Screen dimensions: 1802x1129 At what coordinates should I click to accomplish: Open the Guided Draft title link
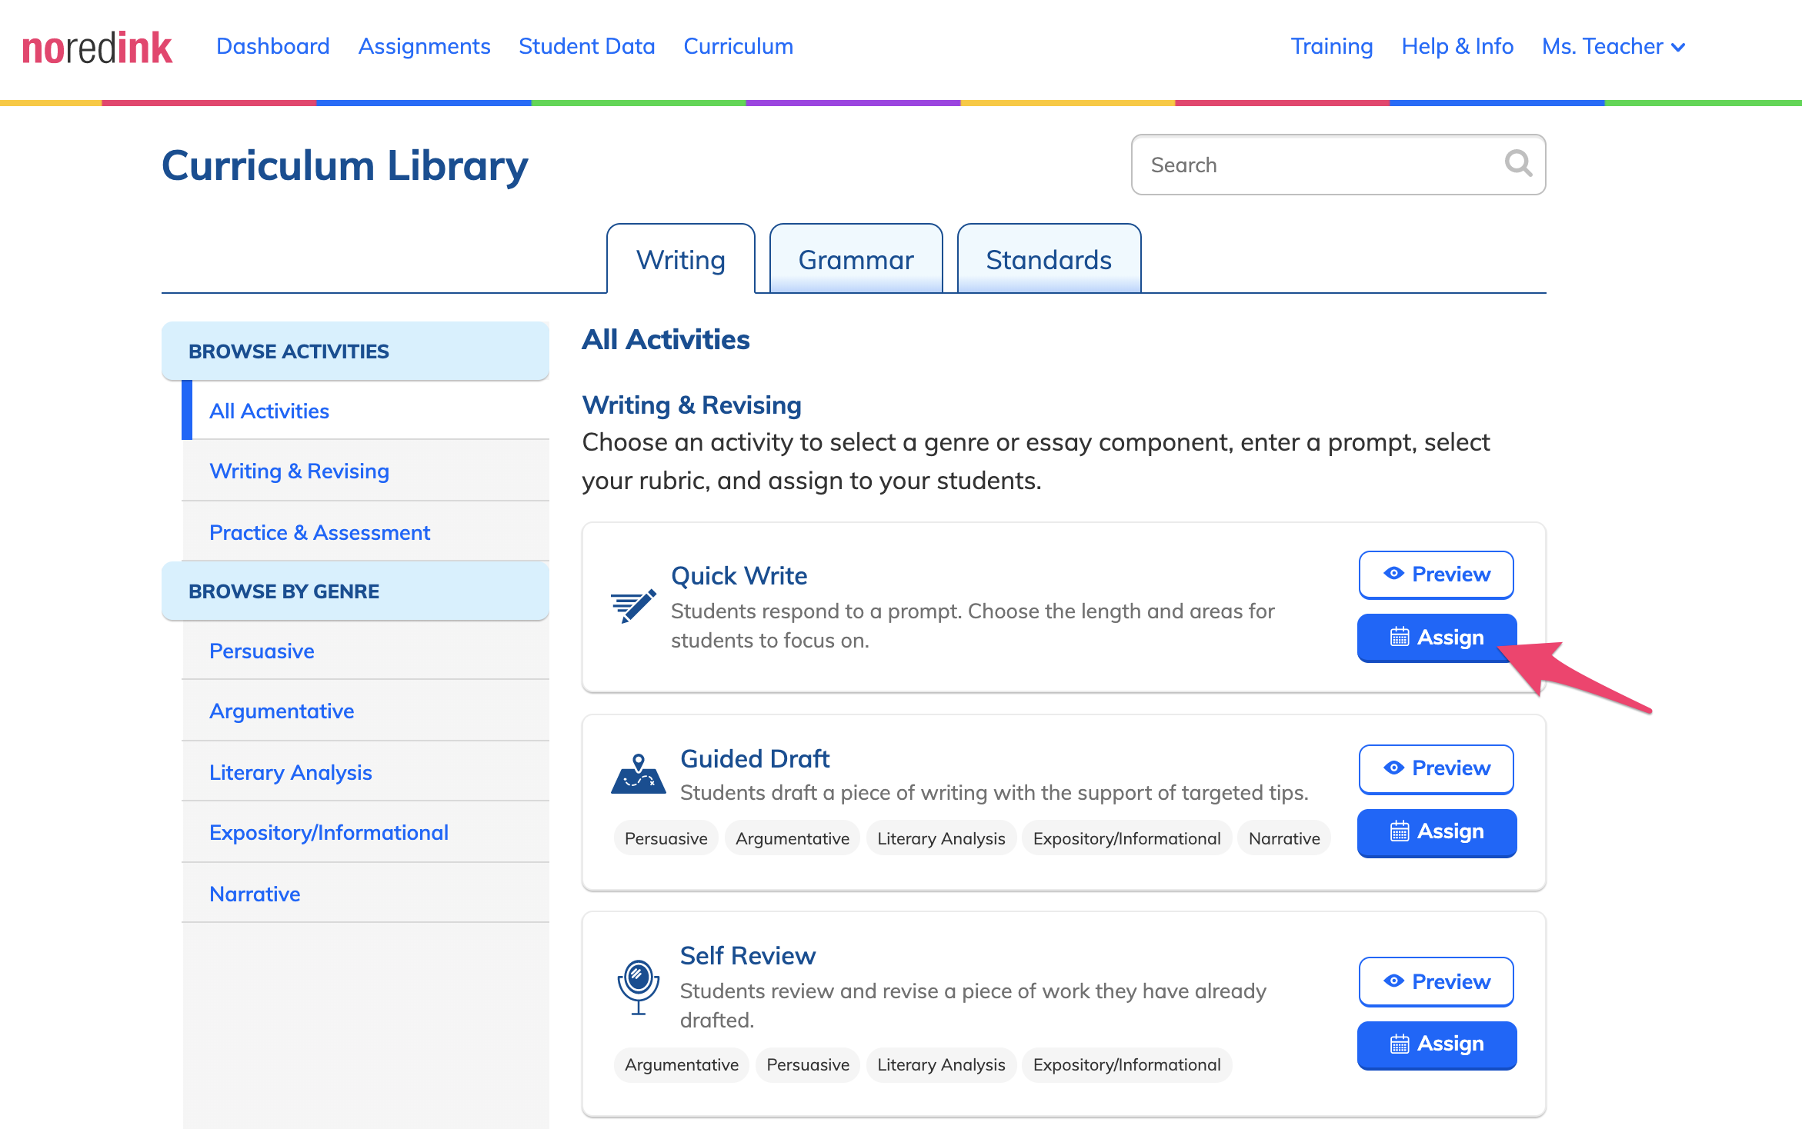755,758
